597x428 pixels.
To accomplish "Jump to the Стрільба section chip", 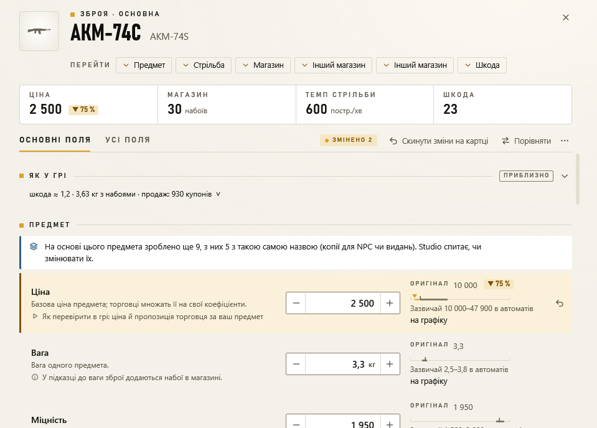I will coord(204,65).
